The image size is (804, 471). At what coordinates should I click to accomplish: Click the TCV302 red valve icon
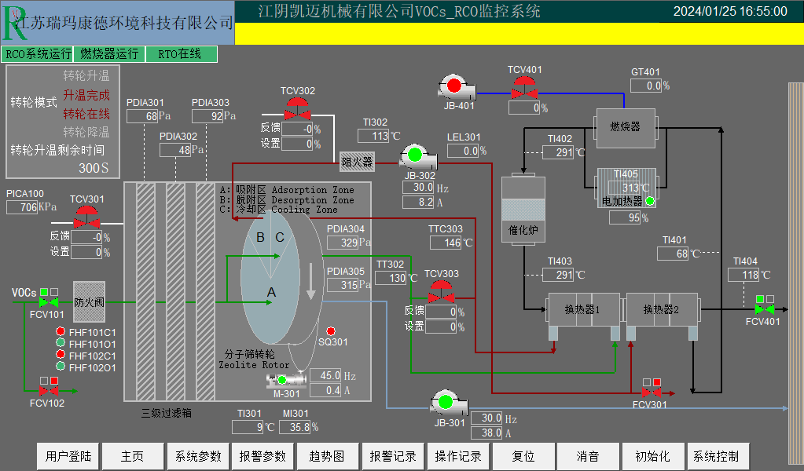point(297,109)
